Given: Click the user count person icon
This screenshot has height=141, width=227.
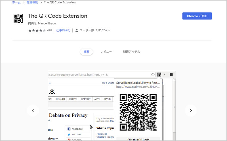Looking at the screenshot, I should (77, 30).
